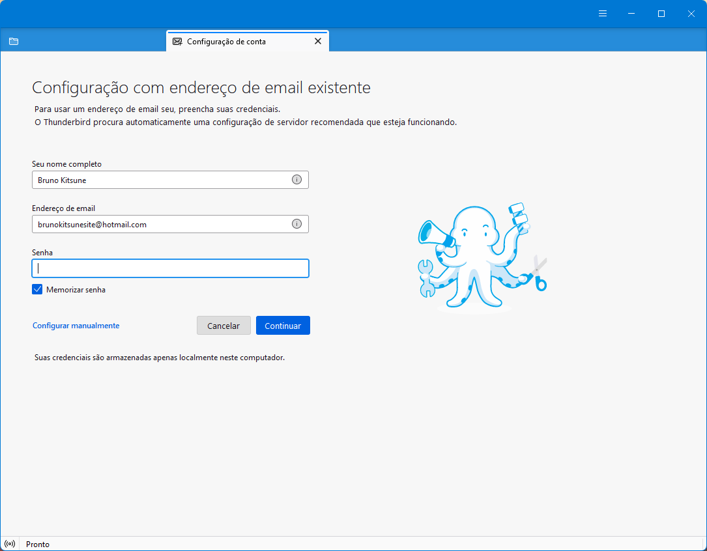Click the Configurar manualmente link
Screen dimensions: 707x551
[x=76, y=325]
